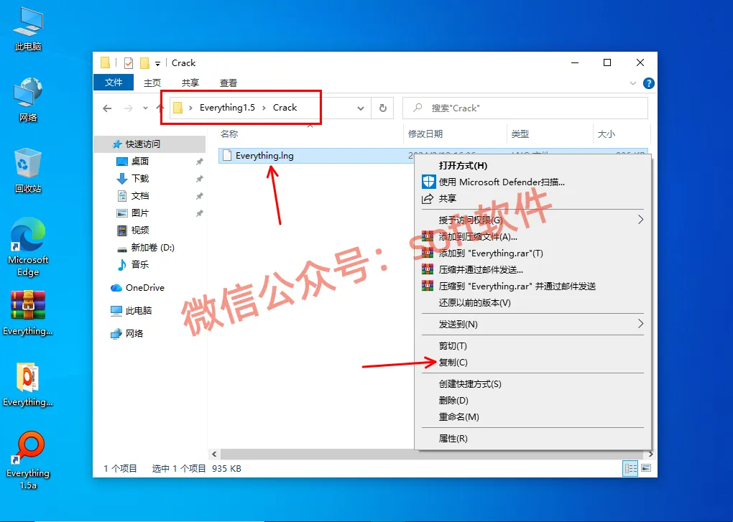This screenshot has width=733, height=522.
Task: Launch Everything 1.5a desktop shortcut
Action: (28, 460)
